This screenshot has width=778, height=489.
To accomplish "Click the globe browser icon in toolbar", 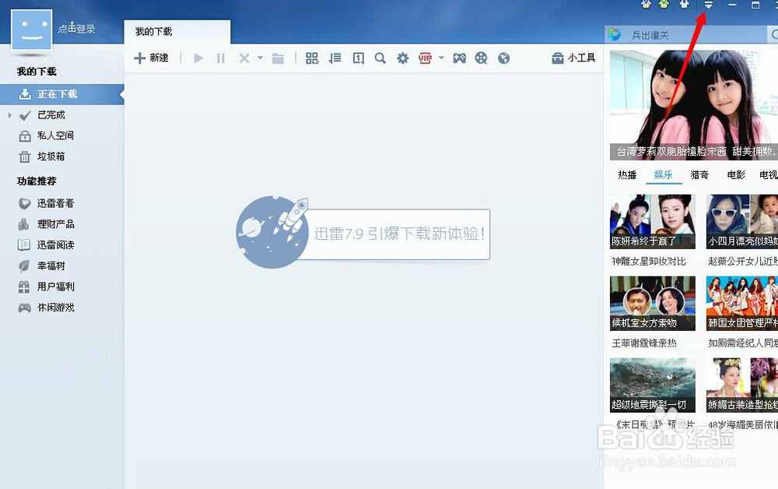I will (x=503, y=58).
